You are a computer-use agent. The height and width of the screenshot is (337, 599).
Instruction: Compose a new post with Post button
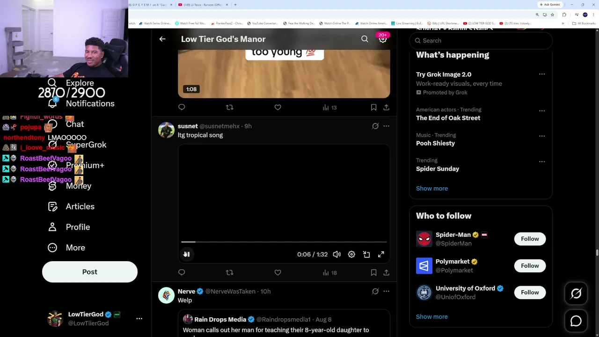pyautogui.click(x=90, y=272)
